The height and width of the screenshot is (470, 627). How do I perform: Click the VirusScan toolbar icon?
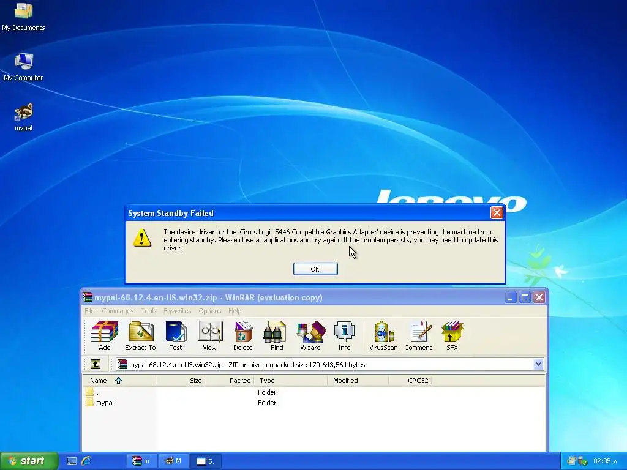[x=383, y=336]
